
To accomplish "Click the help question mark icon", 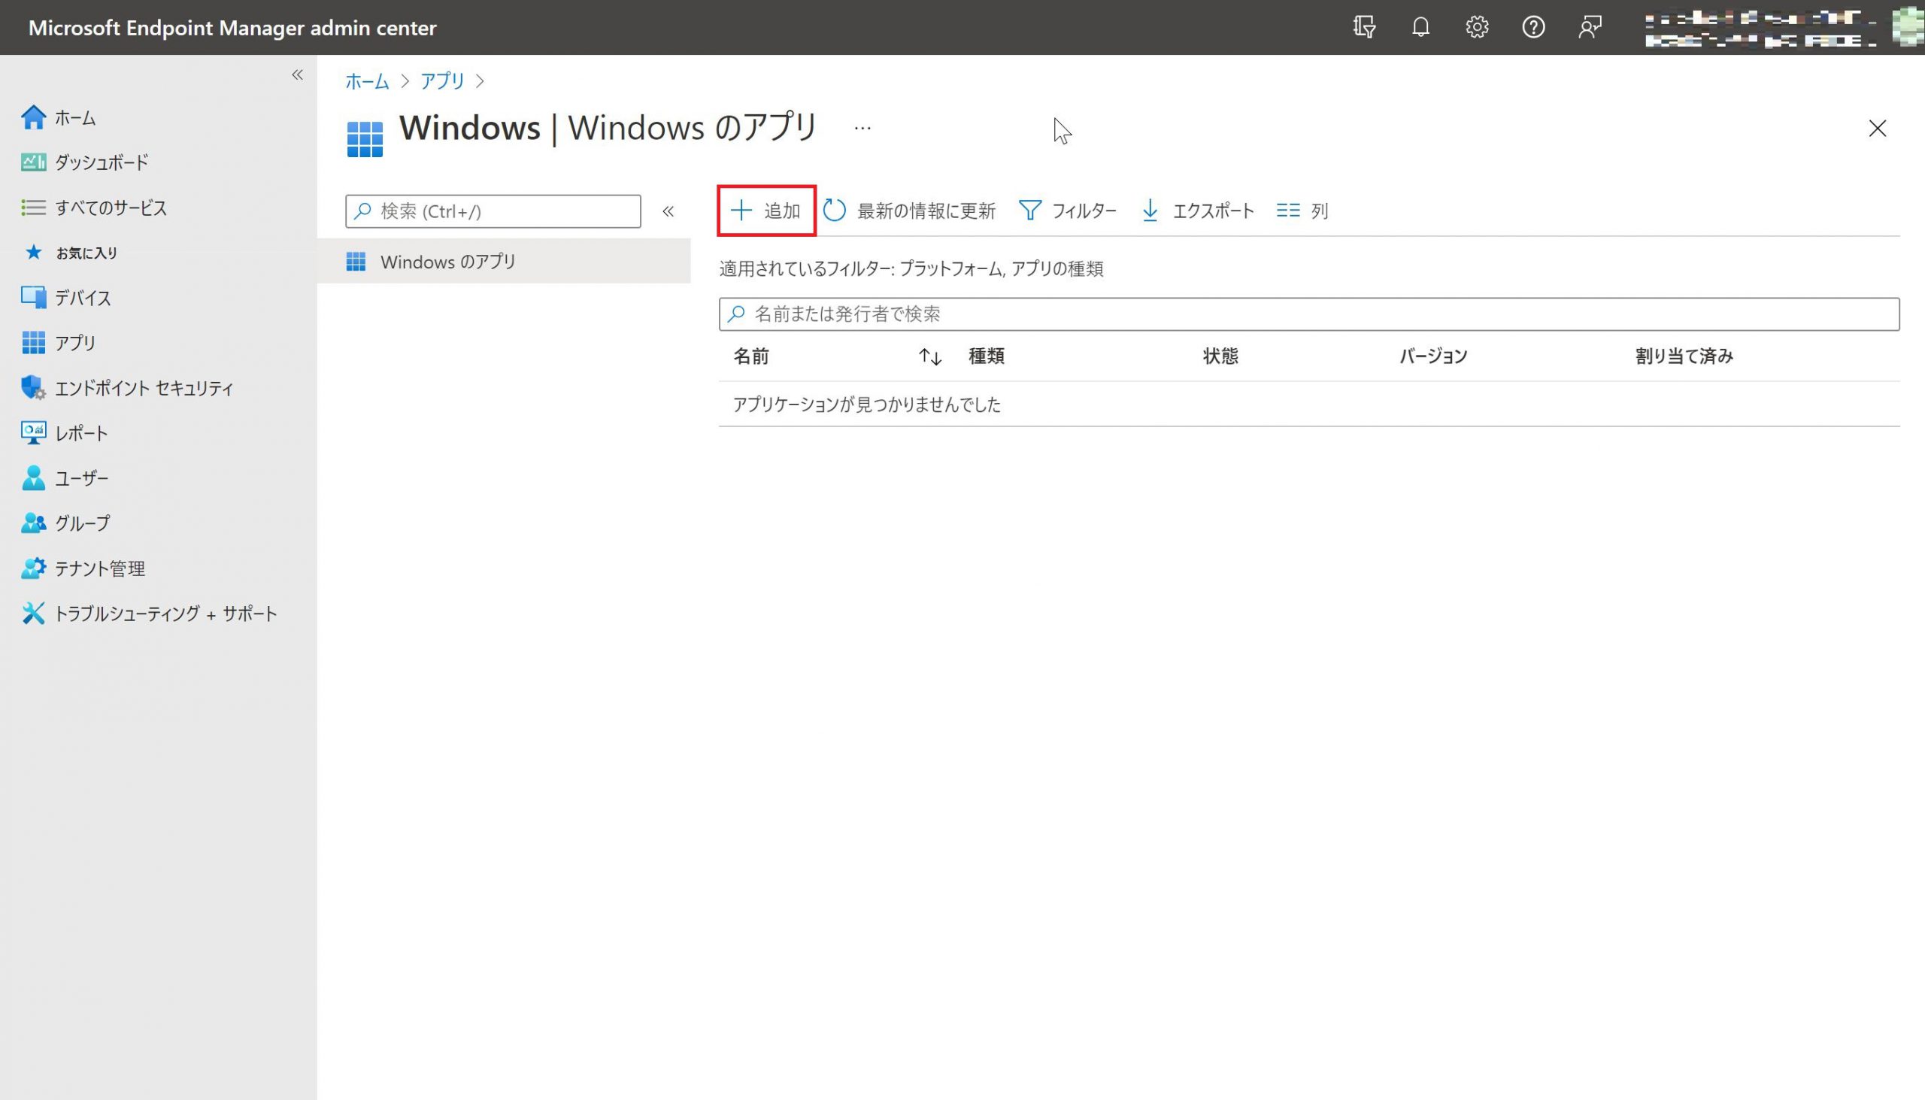I will tap(1533, 28).
